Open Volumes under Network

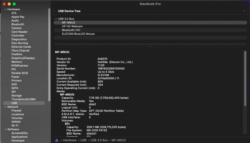pos(17,118)
